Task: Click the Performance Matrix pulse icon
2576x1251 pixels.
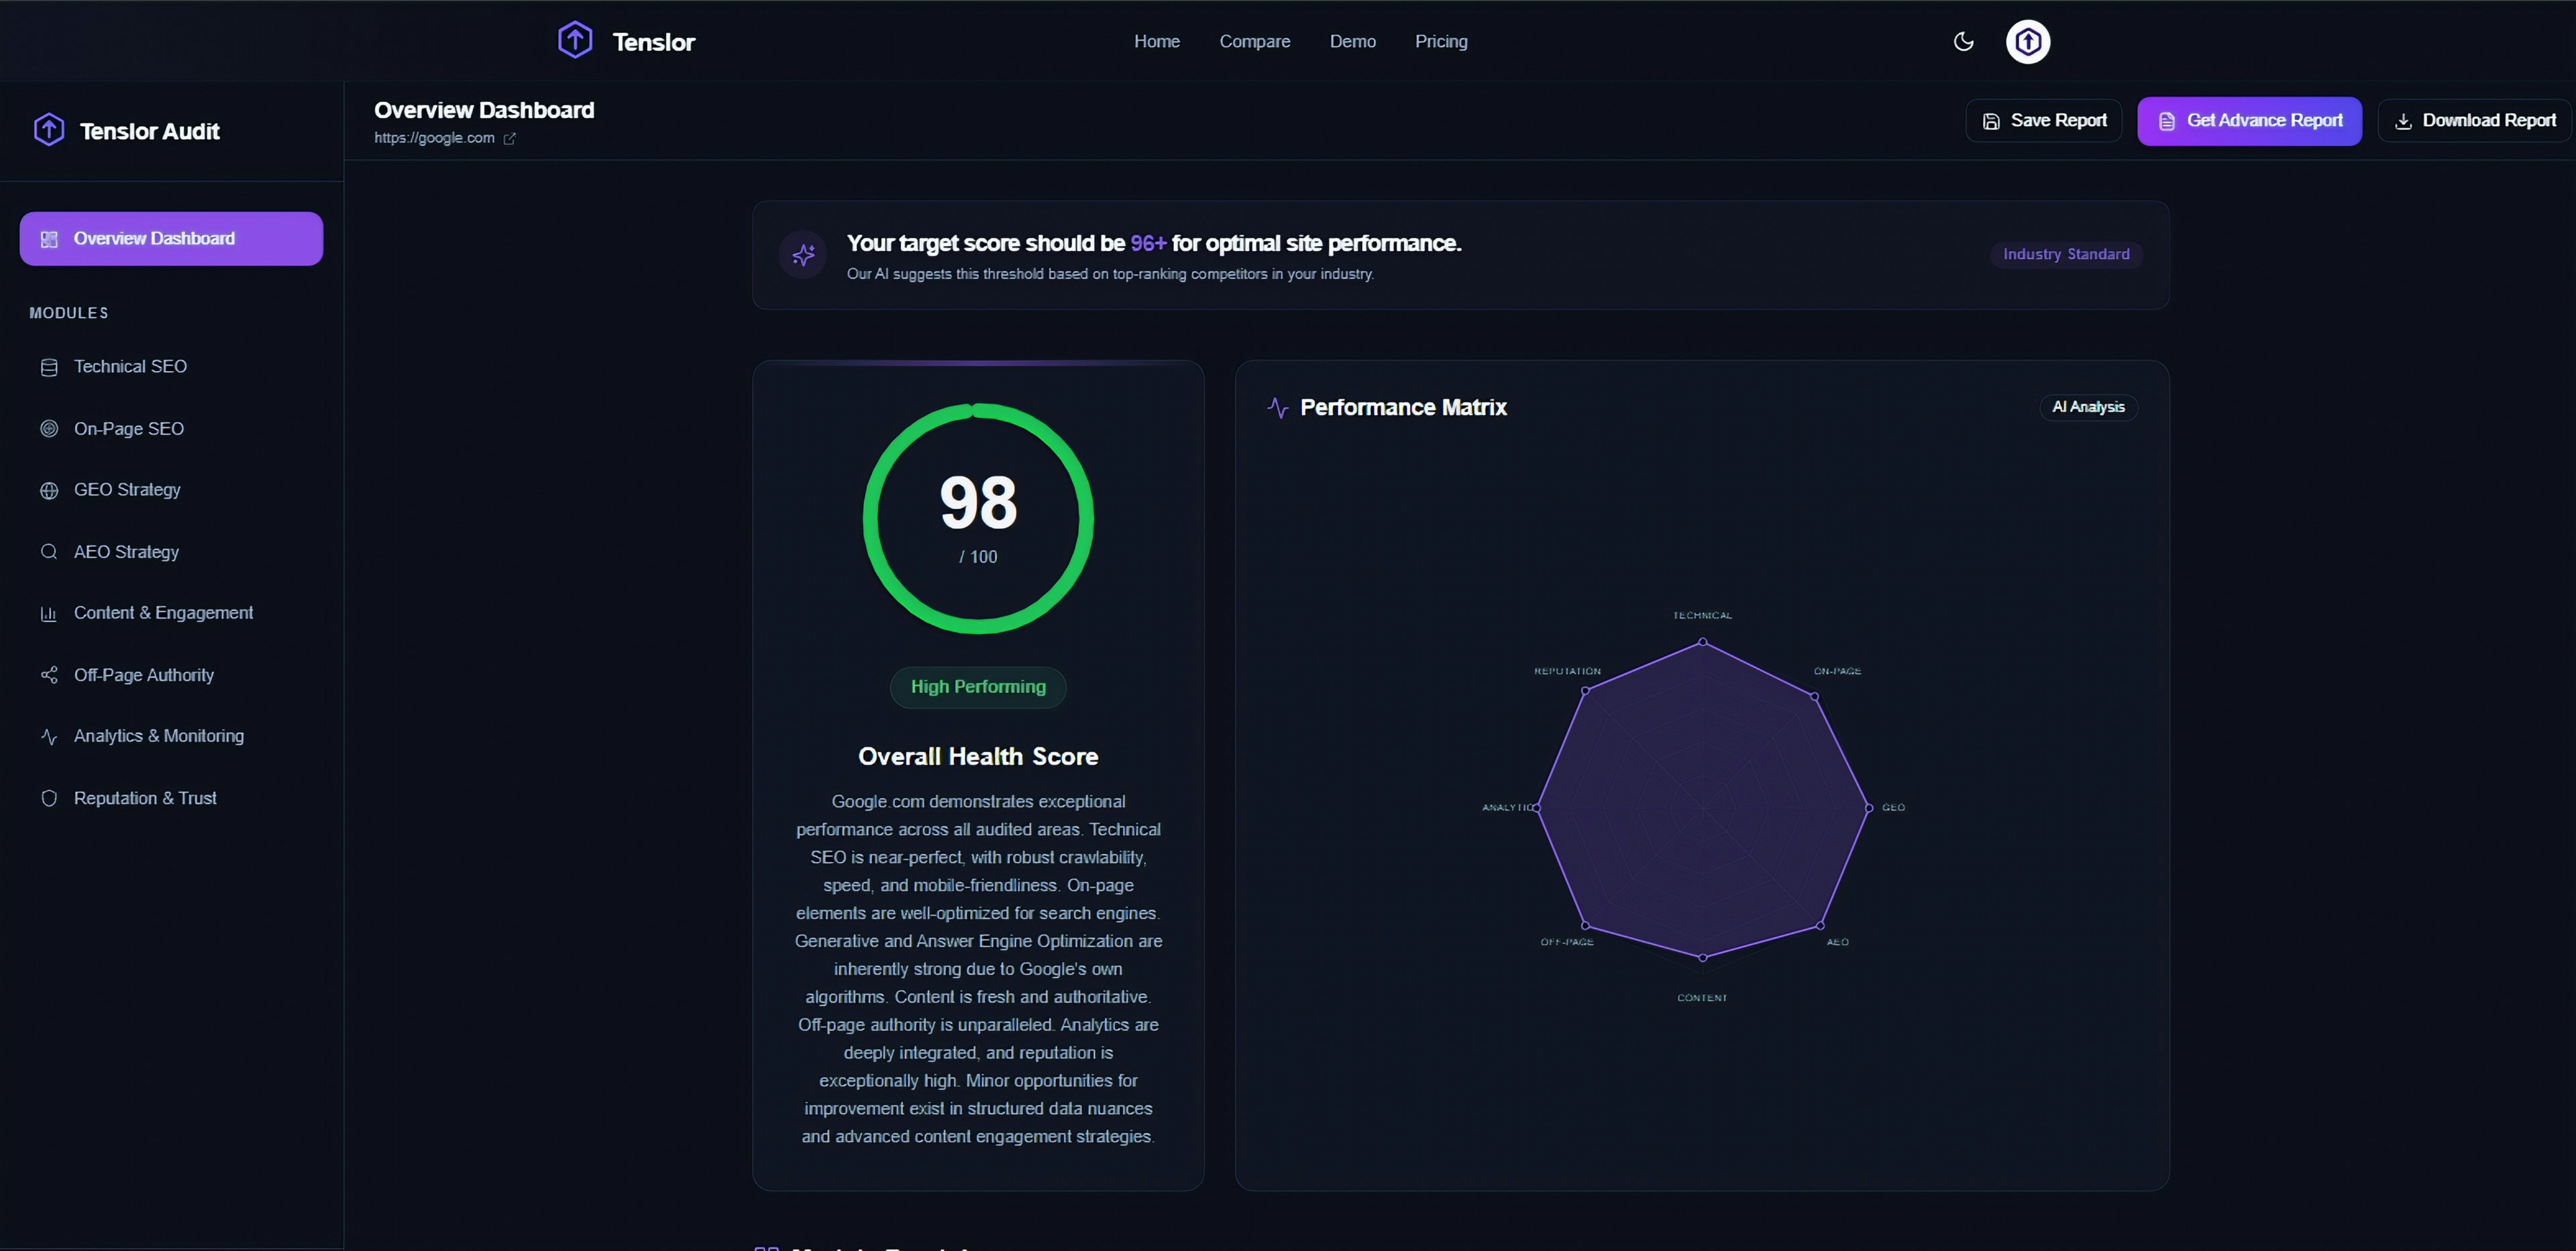Action: pyautogui.click(x=1277, y=407)
